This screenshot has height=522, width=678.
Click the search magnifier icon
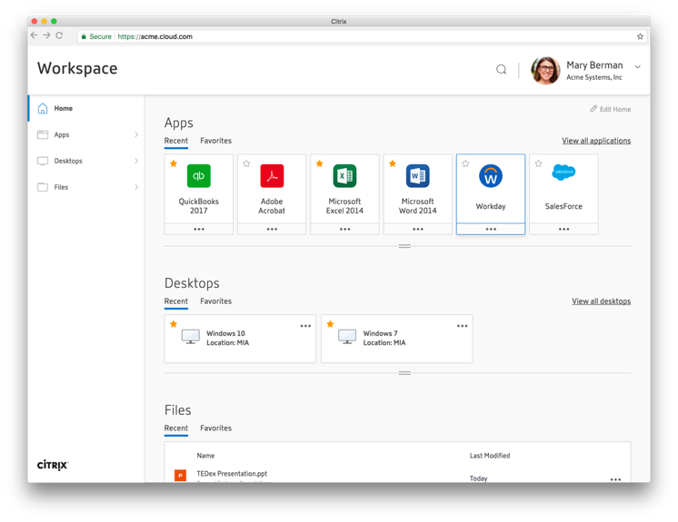coord(501,69)
